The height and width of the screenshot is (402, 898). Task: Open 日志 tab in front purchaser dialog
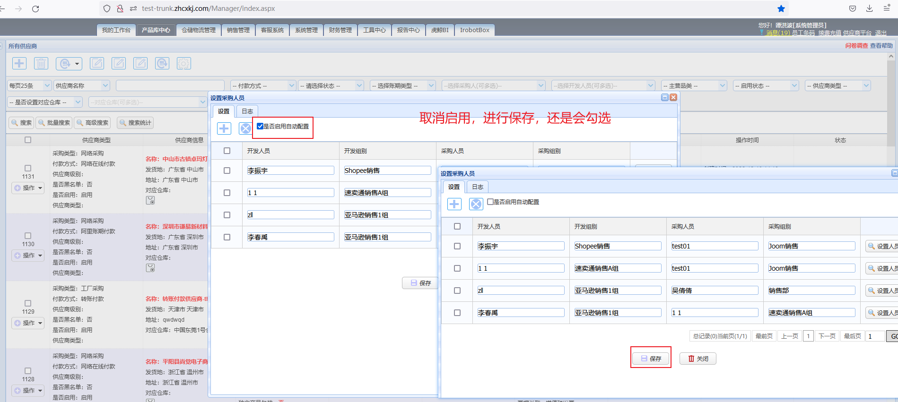[478, 187]
